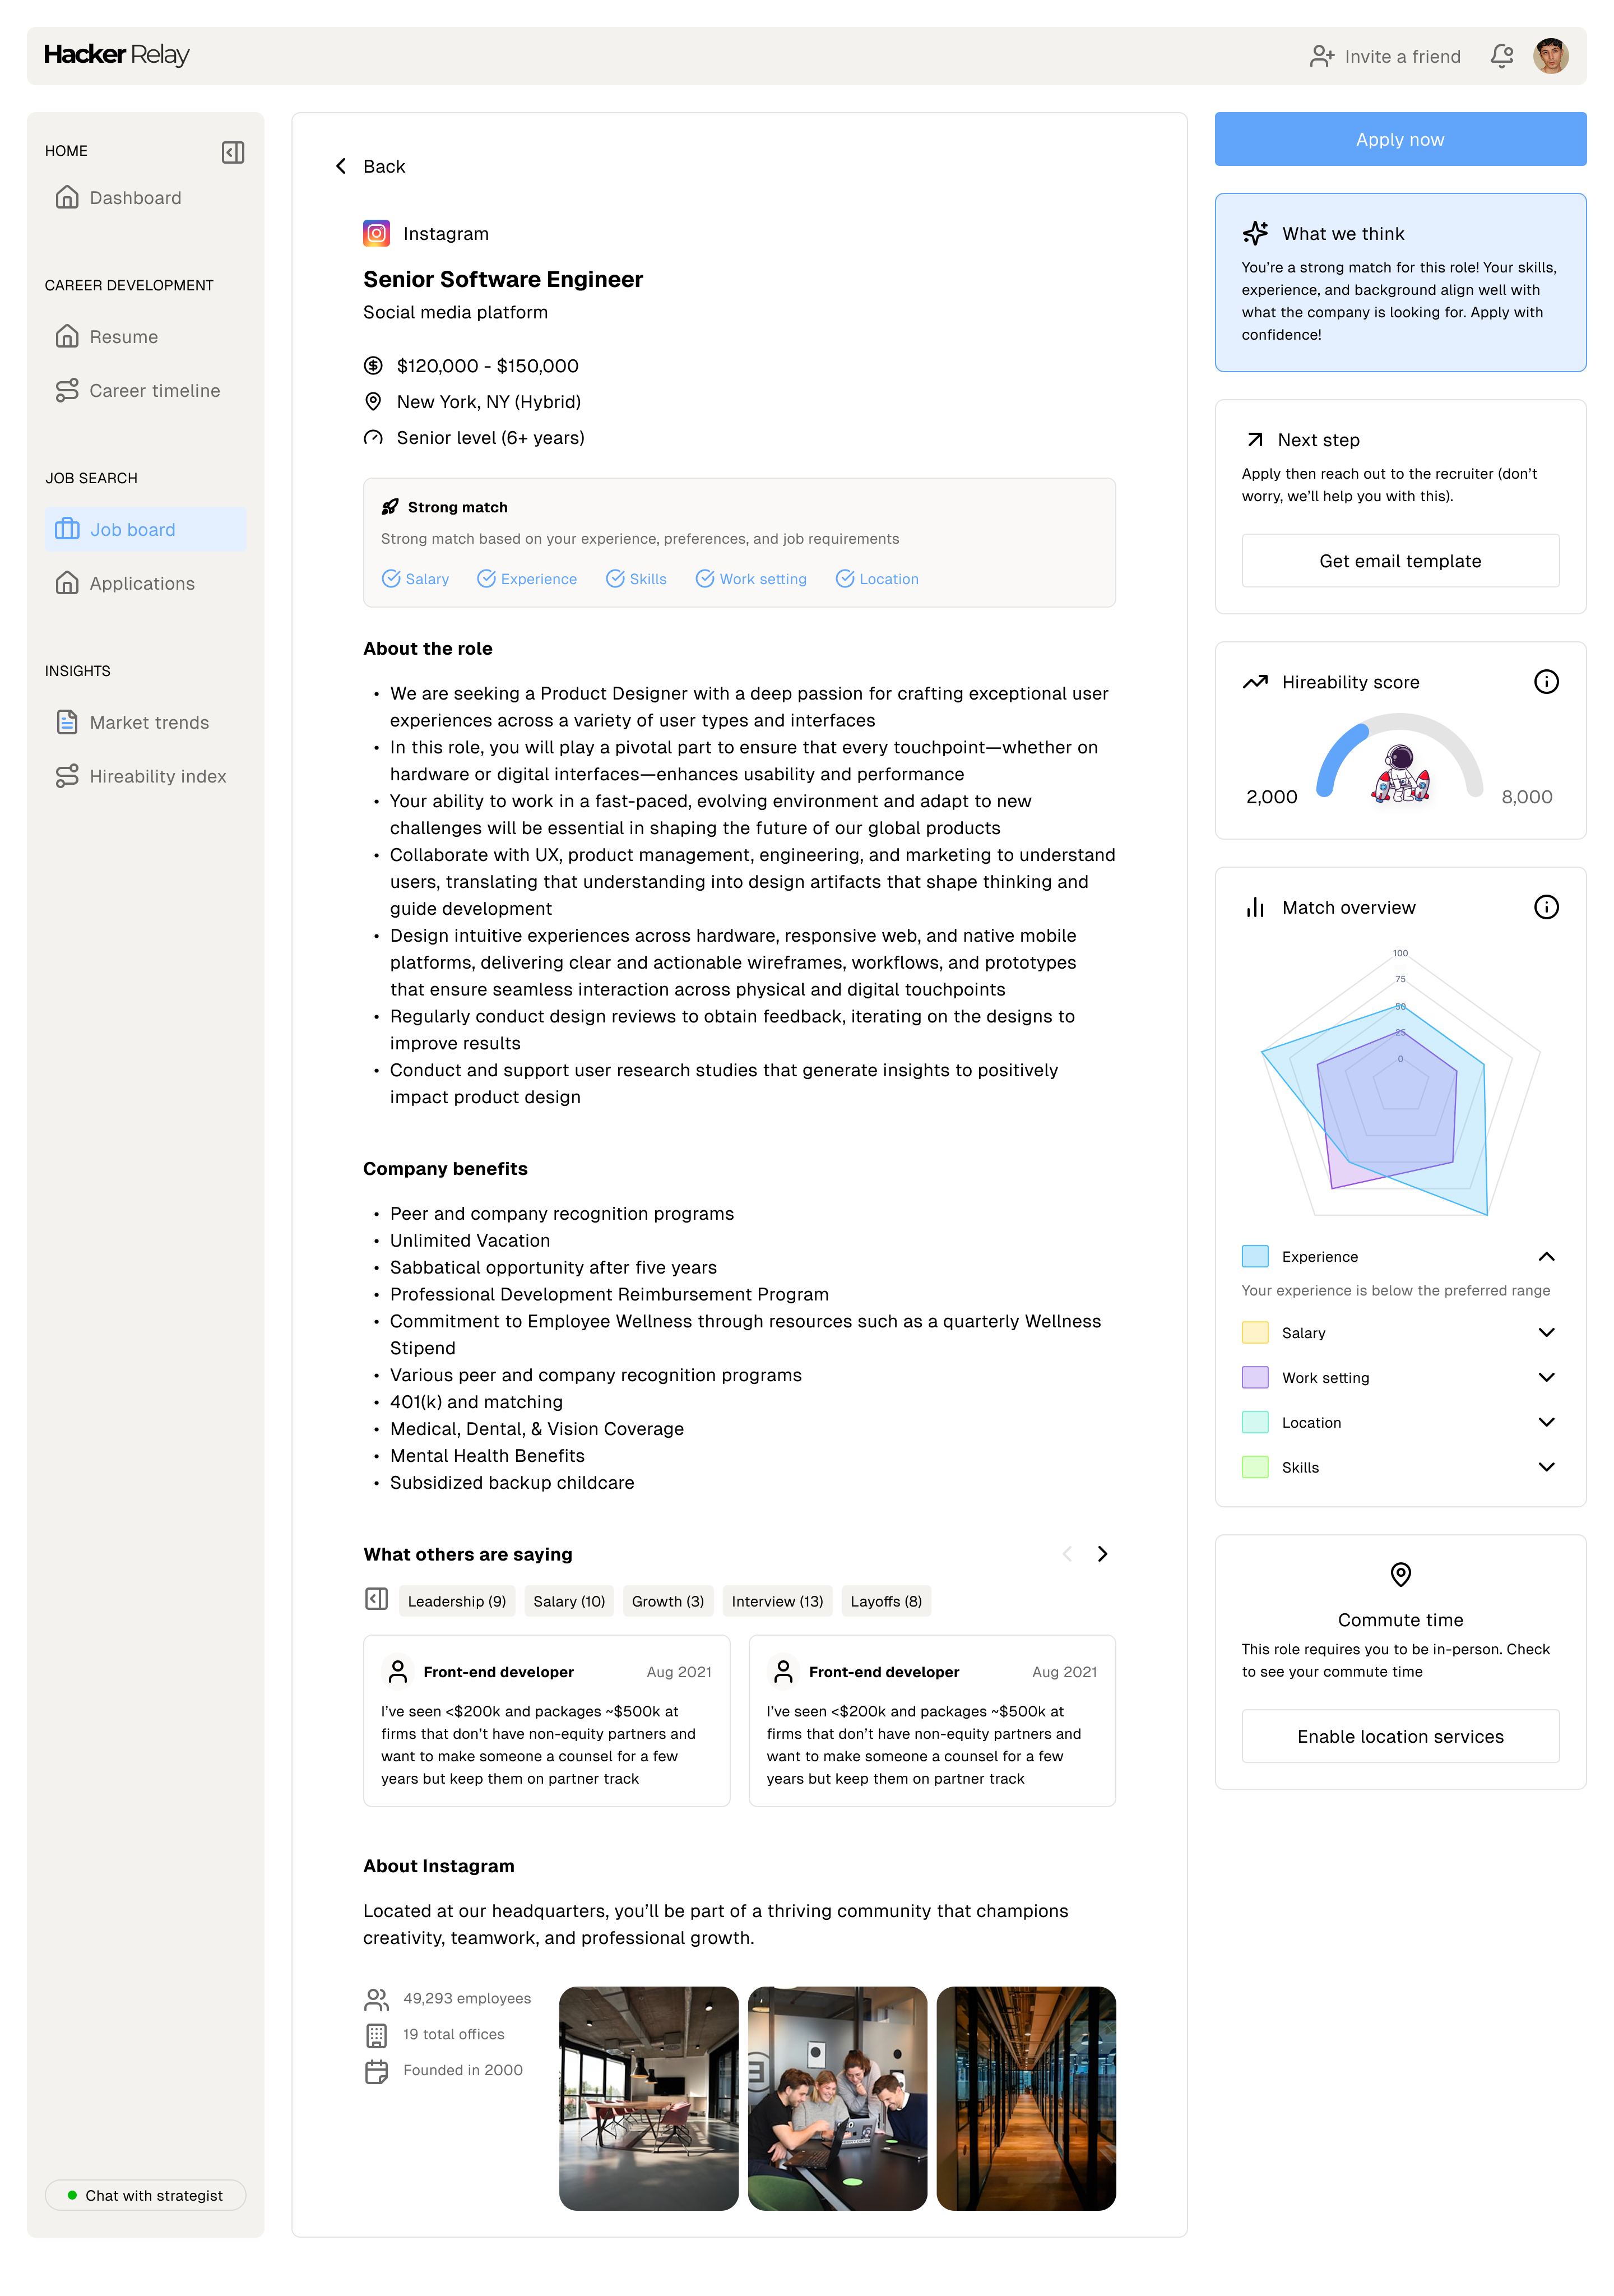Click the Strong match rocket icon
This screenshot has width=1614, height=2296.
(x=390, y=507)
